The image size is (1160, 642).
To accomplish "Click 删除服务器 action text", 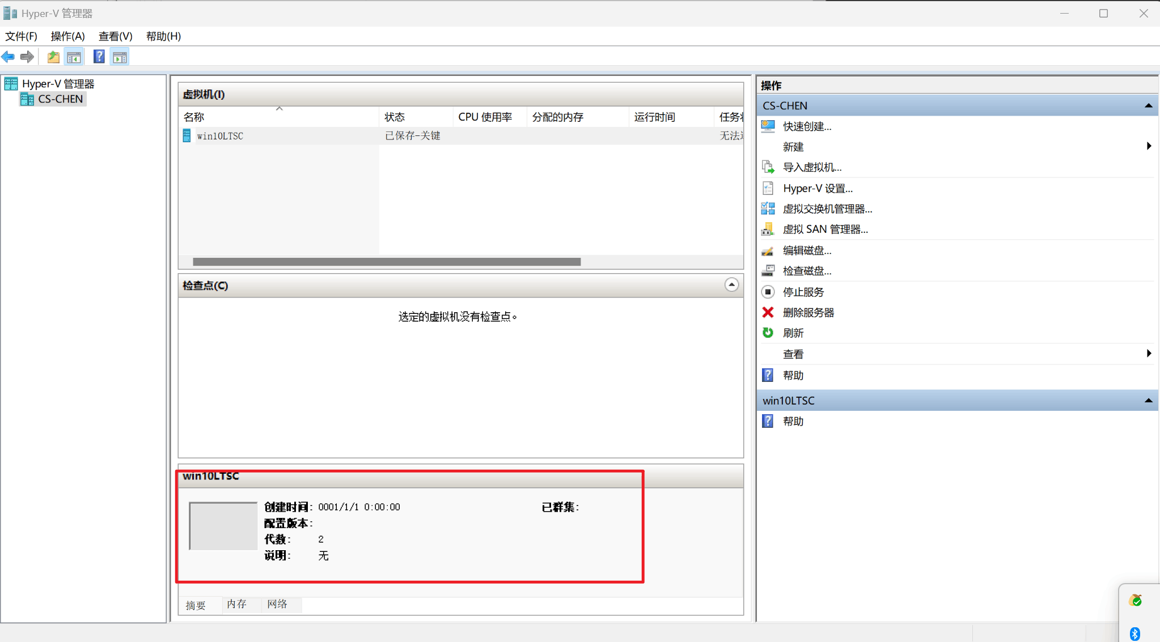I will (x=808, y=312).
